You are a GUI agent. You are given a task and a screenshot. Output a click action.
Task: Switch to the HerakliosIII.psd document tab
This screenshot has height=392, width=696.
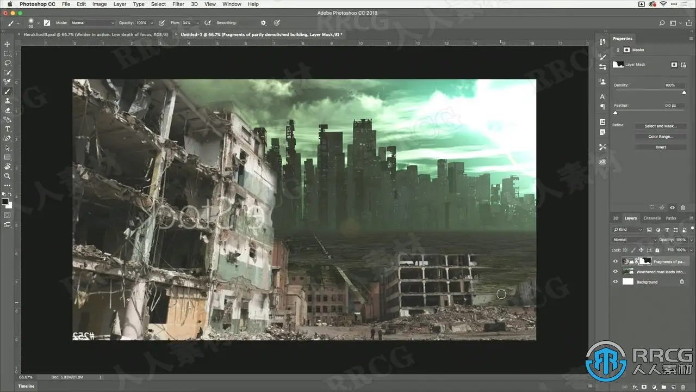pyautogui.click(x=96, y=34)
